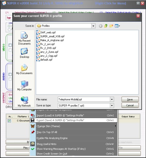Click the lightbulb Useful Hints icon
This screenshot has height=158, width=146.
(x=33, y=144)
